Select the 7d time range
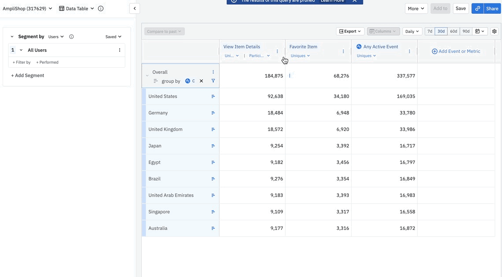 coord(430,31)
